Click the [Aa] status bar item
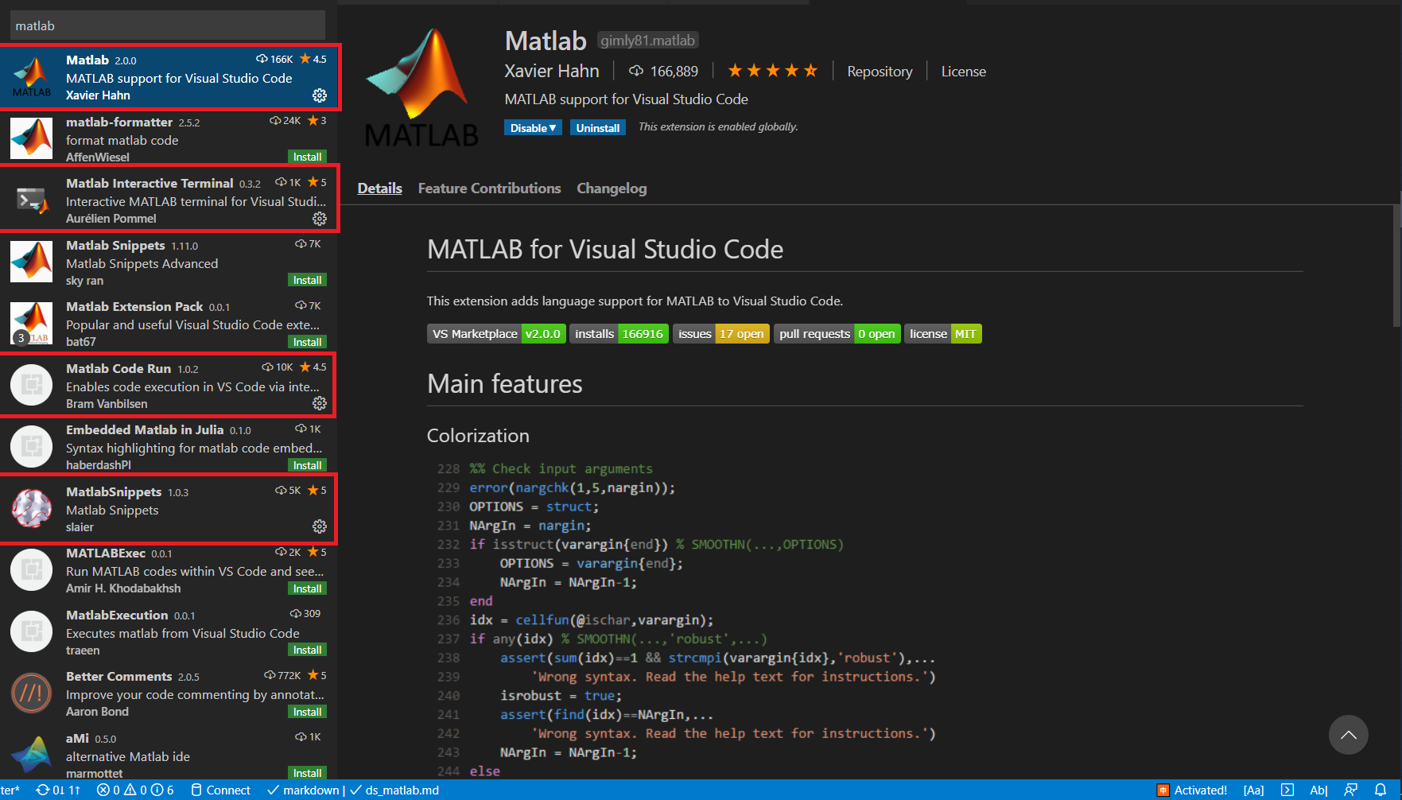 point(1254,790)
